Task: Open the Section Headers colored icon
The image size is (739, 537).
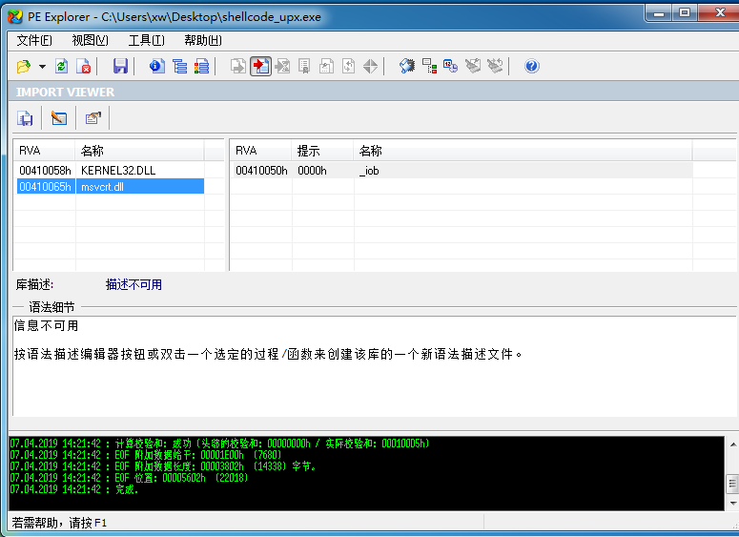Action: pos(202,67)
